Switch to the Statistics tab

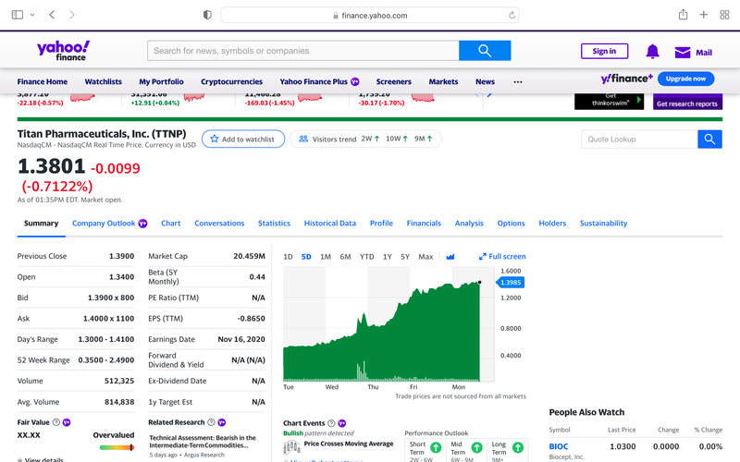tap(274, 224)
